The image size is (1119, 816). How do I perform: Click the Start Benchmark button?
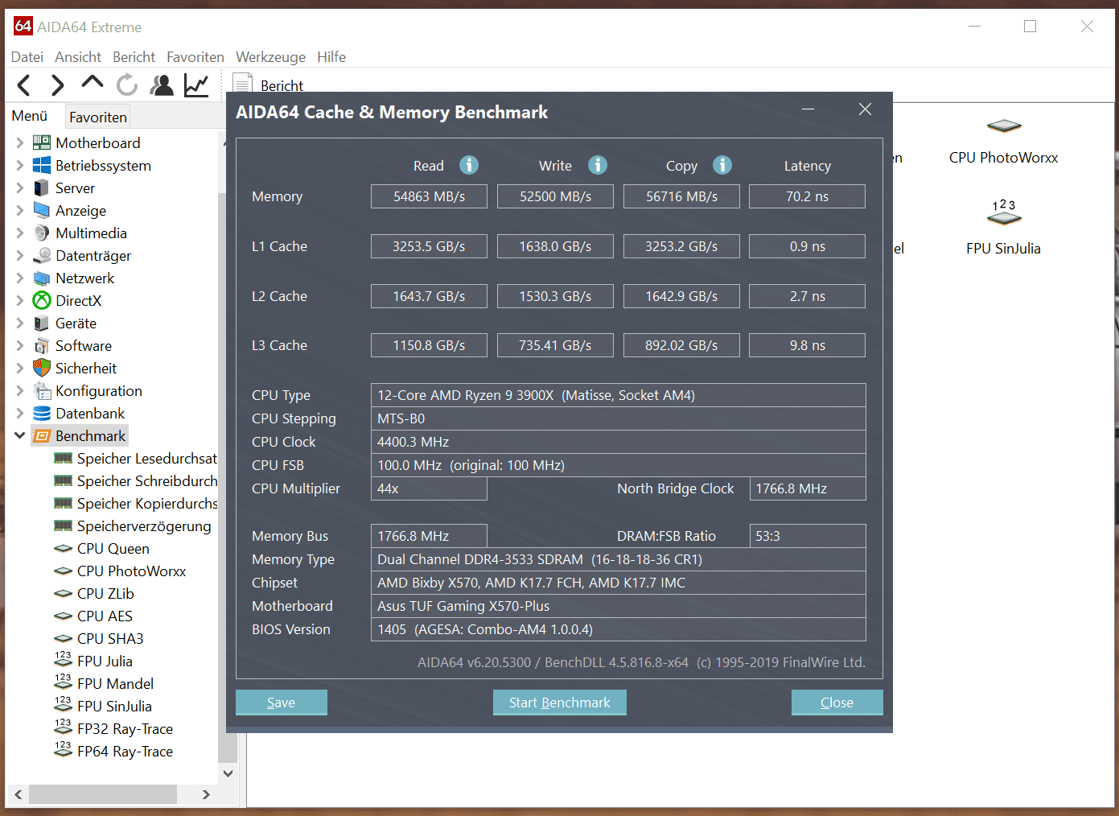coord(559,703)
